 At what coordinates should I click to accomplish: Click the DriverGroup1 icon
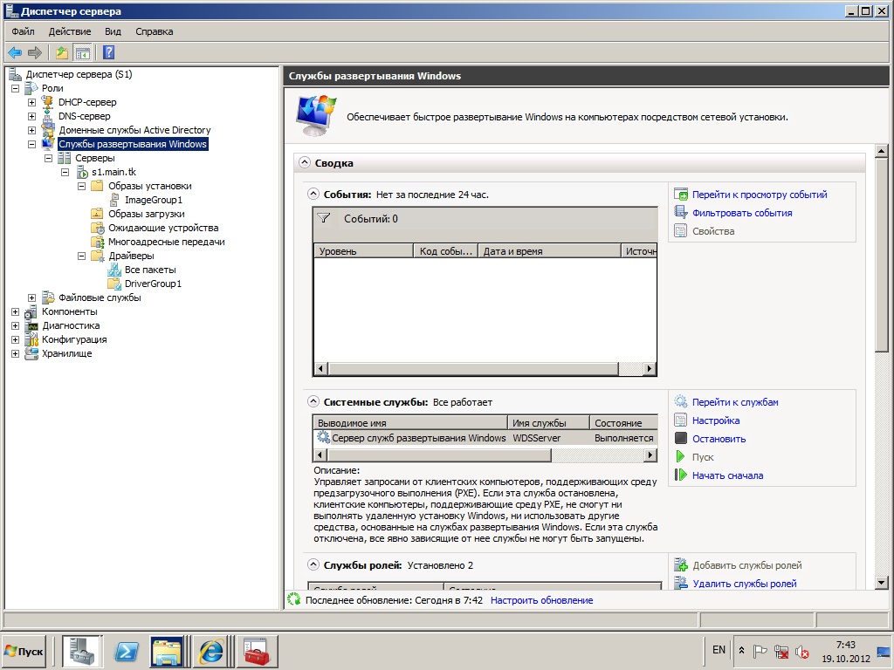point(114,284)
